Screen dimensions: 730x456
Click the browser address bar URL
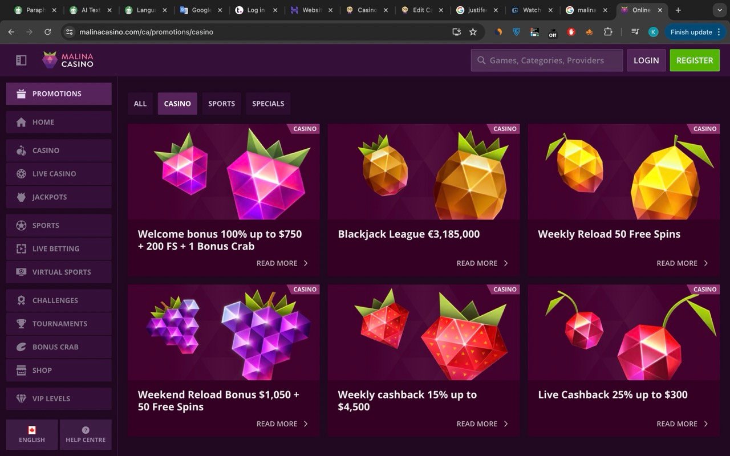point(146,32)
